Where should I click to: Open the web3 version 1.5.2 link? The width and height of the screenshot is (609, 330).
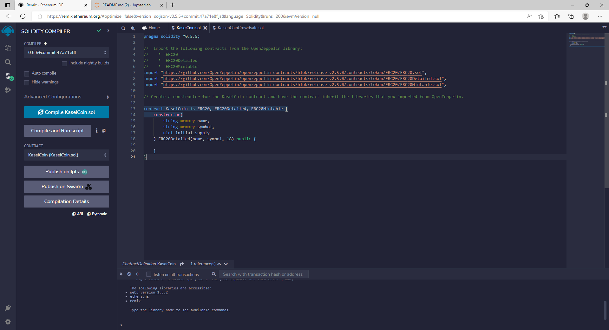[149, 293]
